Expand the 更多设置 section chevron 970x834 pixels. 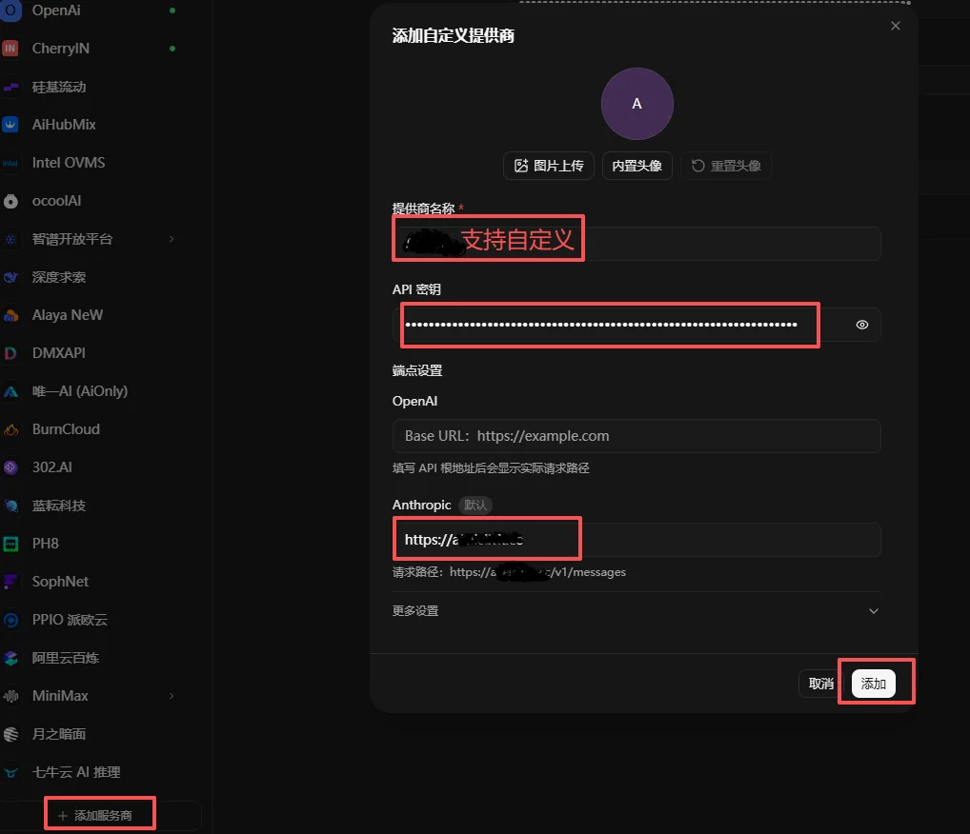coord(874,611)
